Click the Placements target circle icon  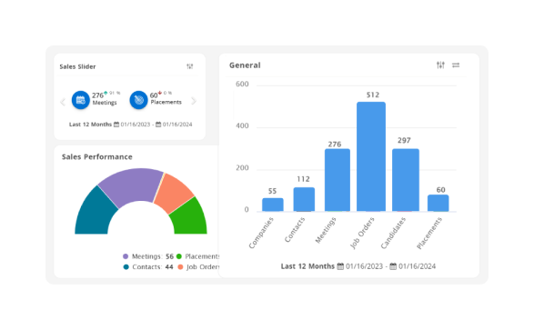138,100
